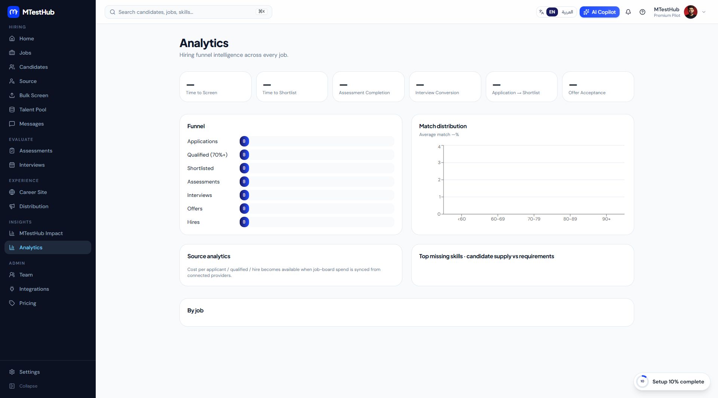Open the notifications bell
The image size is (718, 398).
(628, 12)
